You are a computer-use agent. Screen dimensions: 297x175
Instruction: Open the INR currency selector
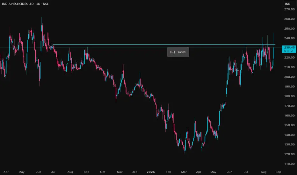point(289,4)
